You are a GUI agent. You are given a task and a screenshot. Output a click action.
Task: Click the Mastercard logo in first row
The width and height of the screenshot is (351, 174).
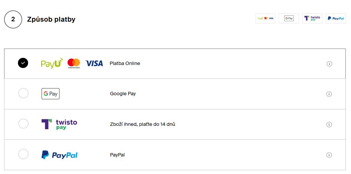coord(74,63)
